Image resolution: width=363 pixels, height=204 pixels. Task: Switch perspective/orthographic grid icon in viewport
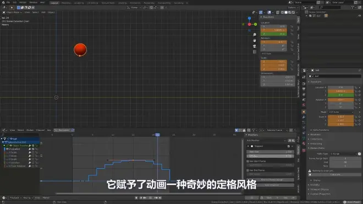point(255,52)
